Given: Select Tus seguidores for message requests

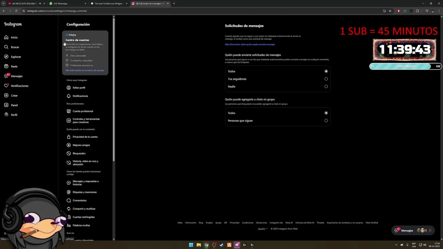Looking at the screenshot, I should point(326,79).
